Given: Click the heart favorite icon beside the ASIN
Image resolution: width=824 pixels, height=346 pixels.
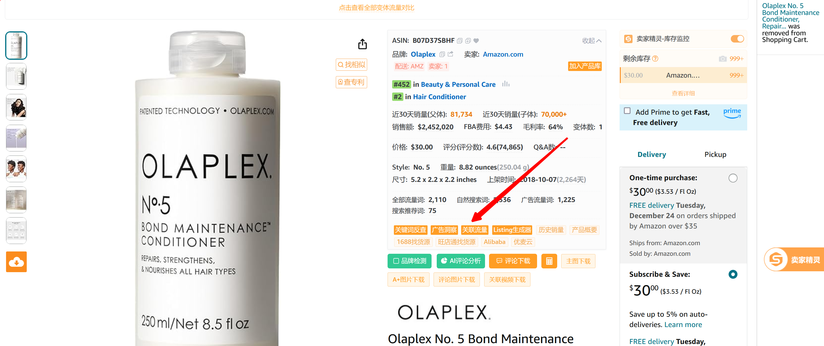Looking at the screenshot, I should tap(476, 41).
